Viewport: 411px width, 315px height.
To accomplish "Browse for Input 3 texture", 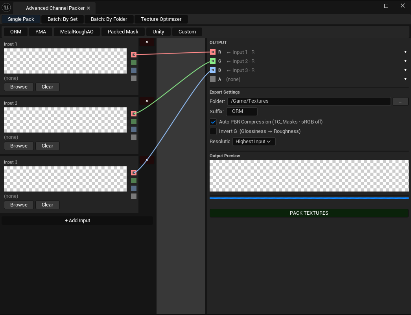I will pyautogui.click(x=19, y=204).
